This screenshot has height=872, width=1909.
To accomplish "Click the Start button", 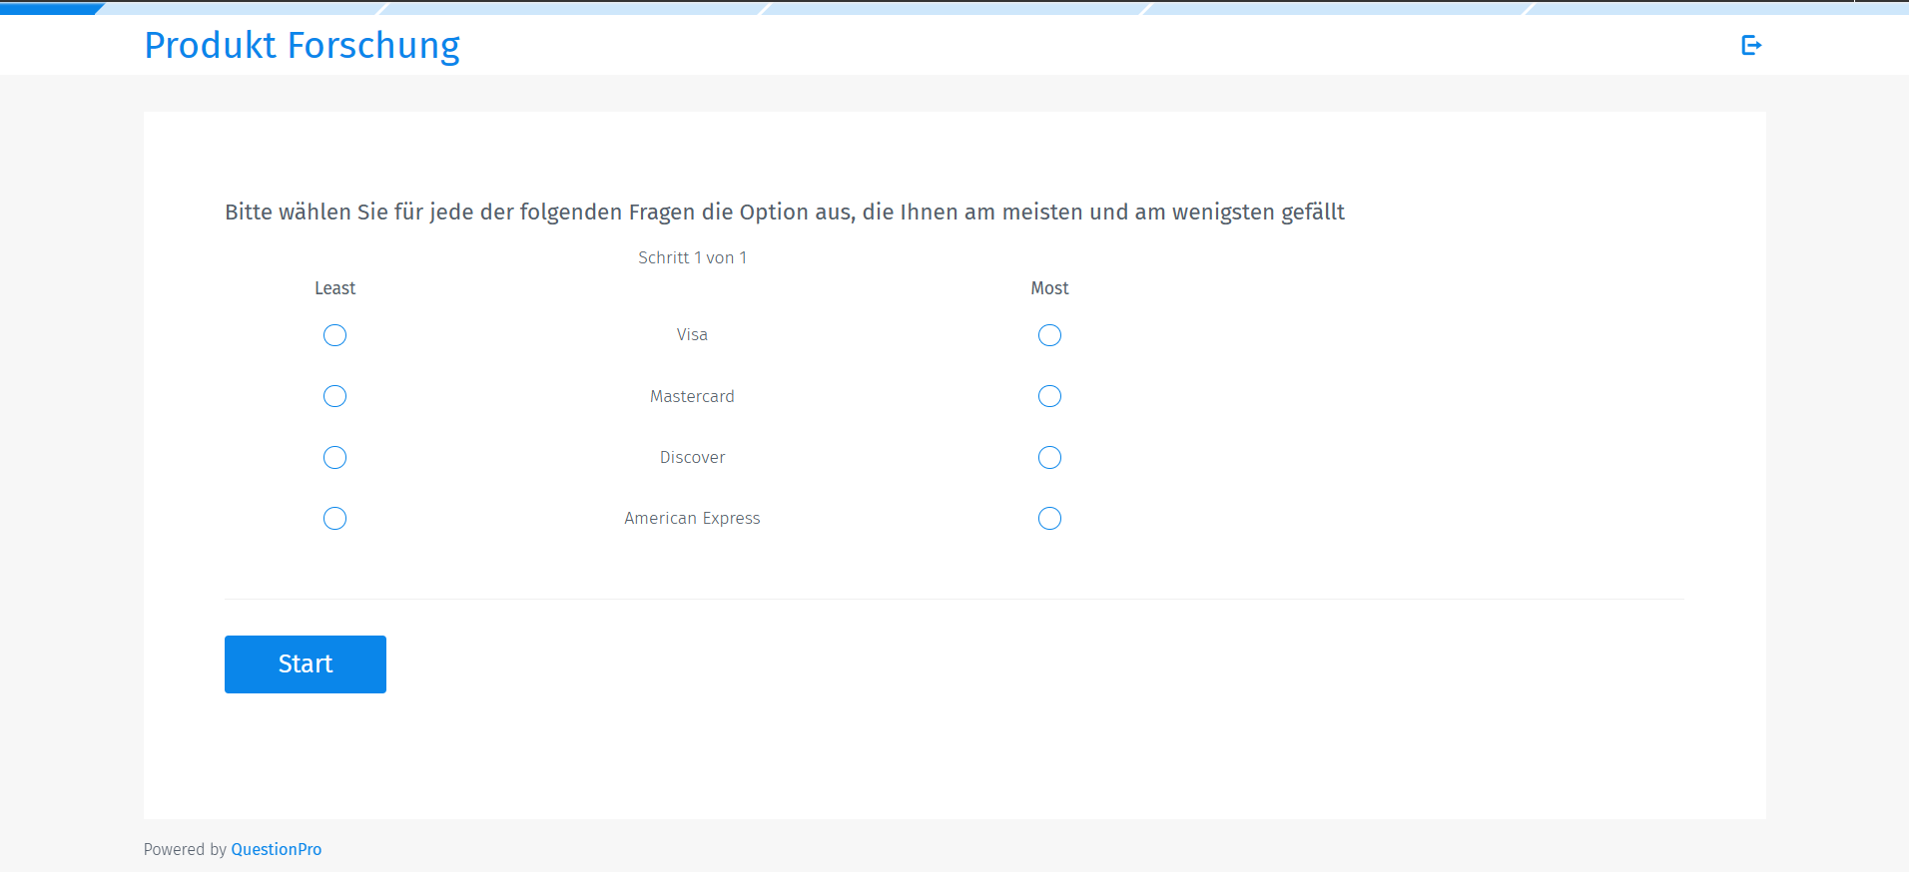I will click(x=306, y=664).
